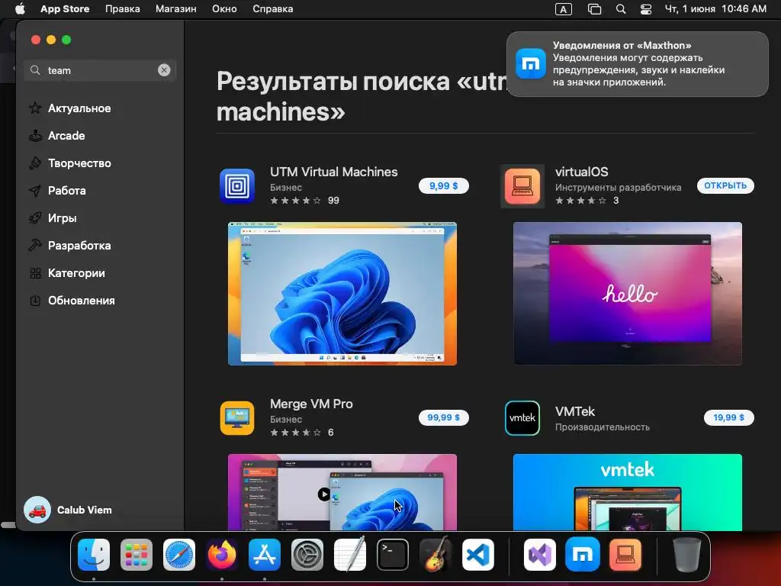Open virtualOS app title link
Viewport: 781px width, 586px height.
coord(581,172)
